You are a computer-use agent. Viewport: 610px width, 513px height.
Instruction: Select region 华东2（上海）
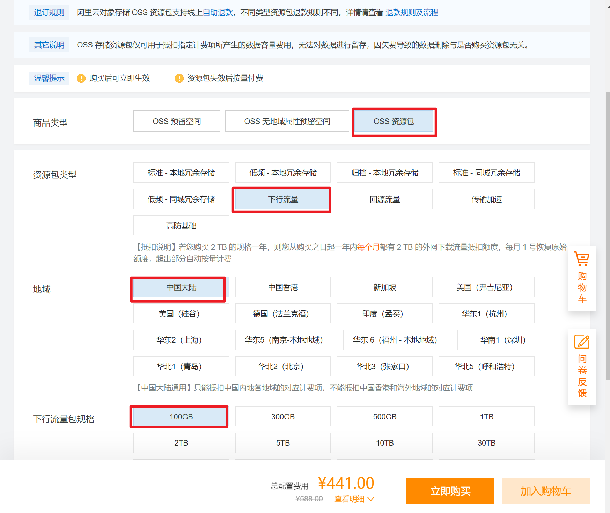181,340
